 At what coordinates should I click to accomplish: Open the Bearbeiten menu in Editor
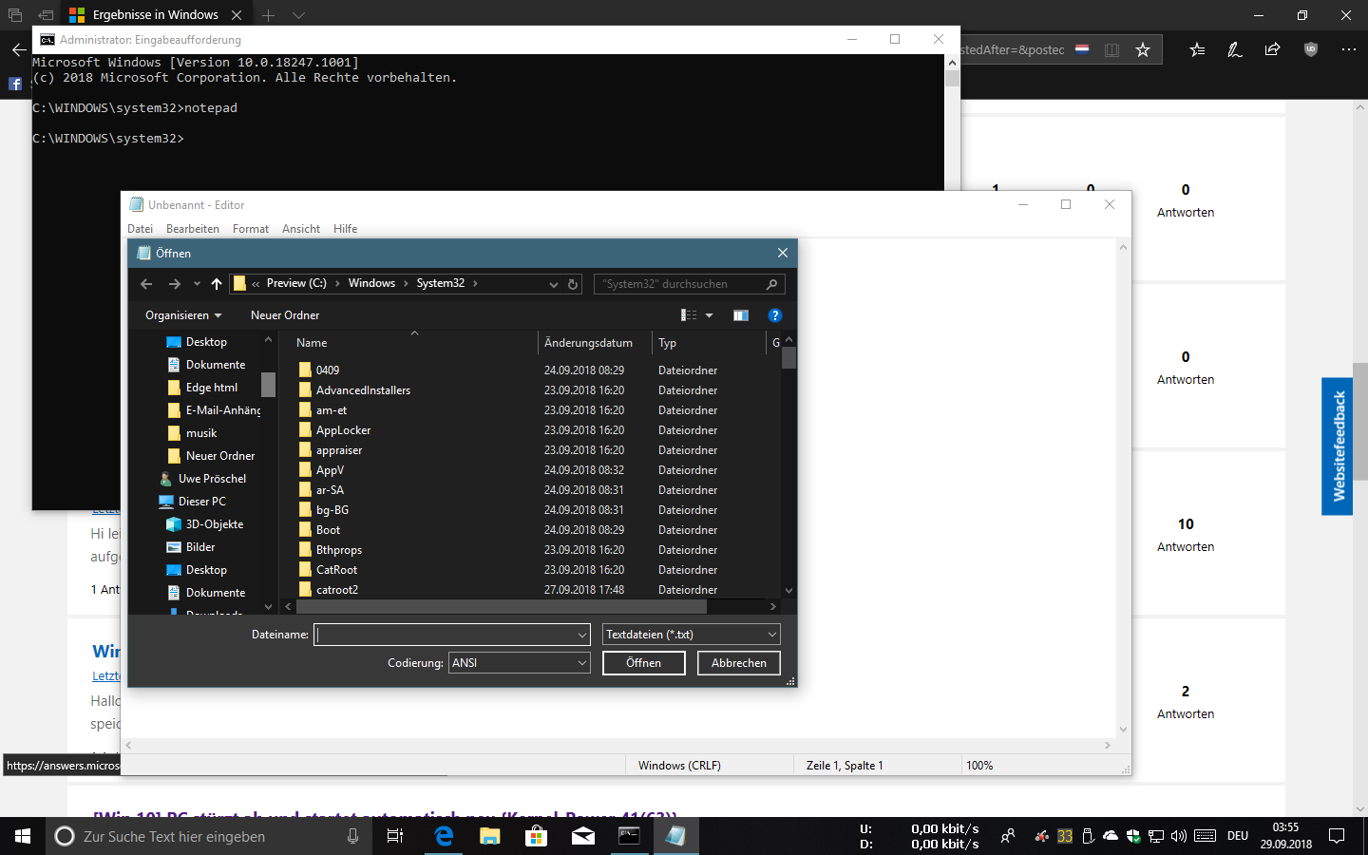[x=193, y=229]
